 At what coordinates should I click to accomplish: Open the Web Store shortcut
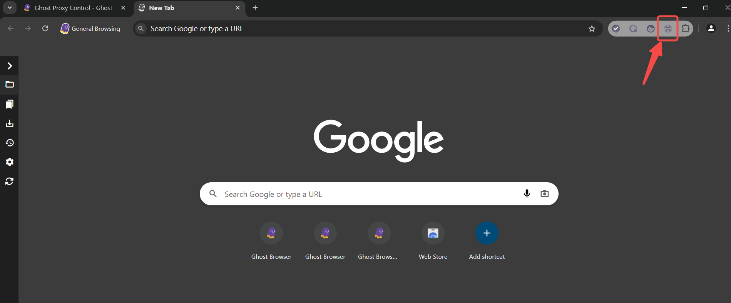pyautogui.click(x=433, y=241)
